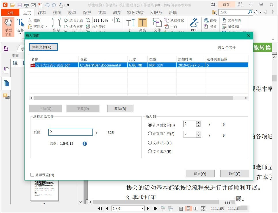Toggle the Show Preview checkbox
The image size is (278, 213).
tap(32, 175)
